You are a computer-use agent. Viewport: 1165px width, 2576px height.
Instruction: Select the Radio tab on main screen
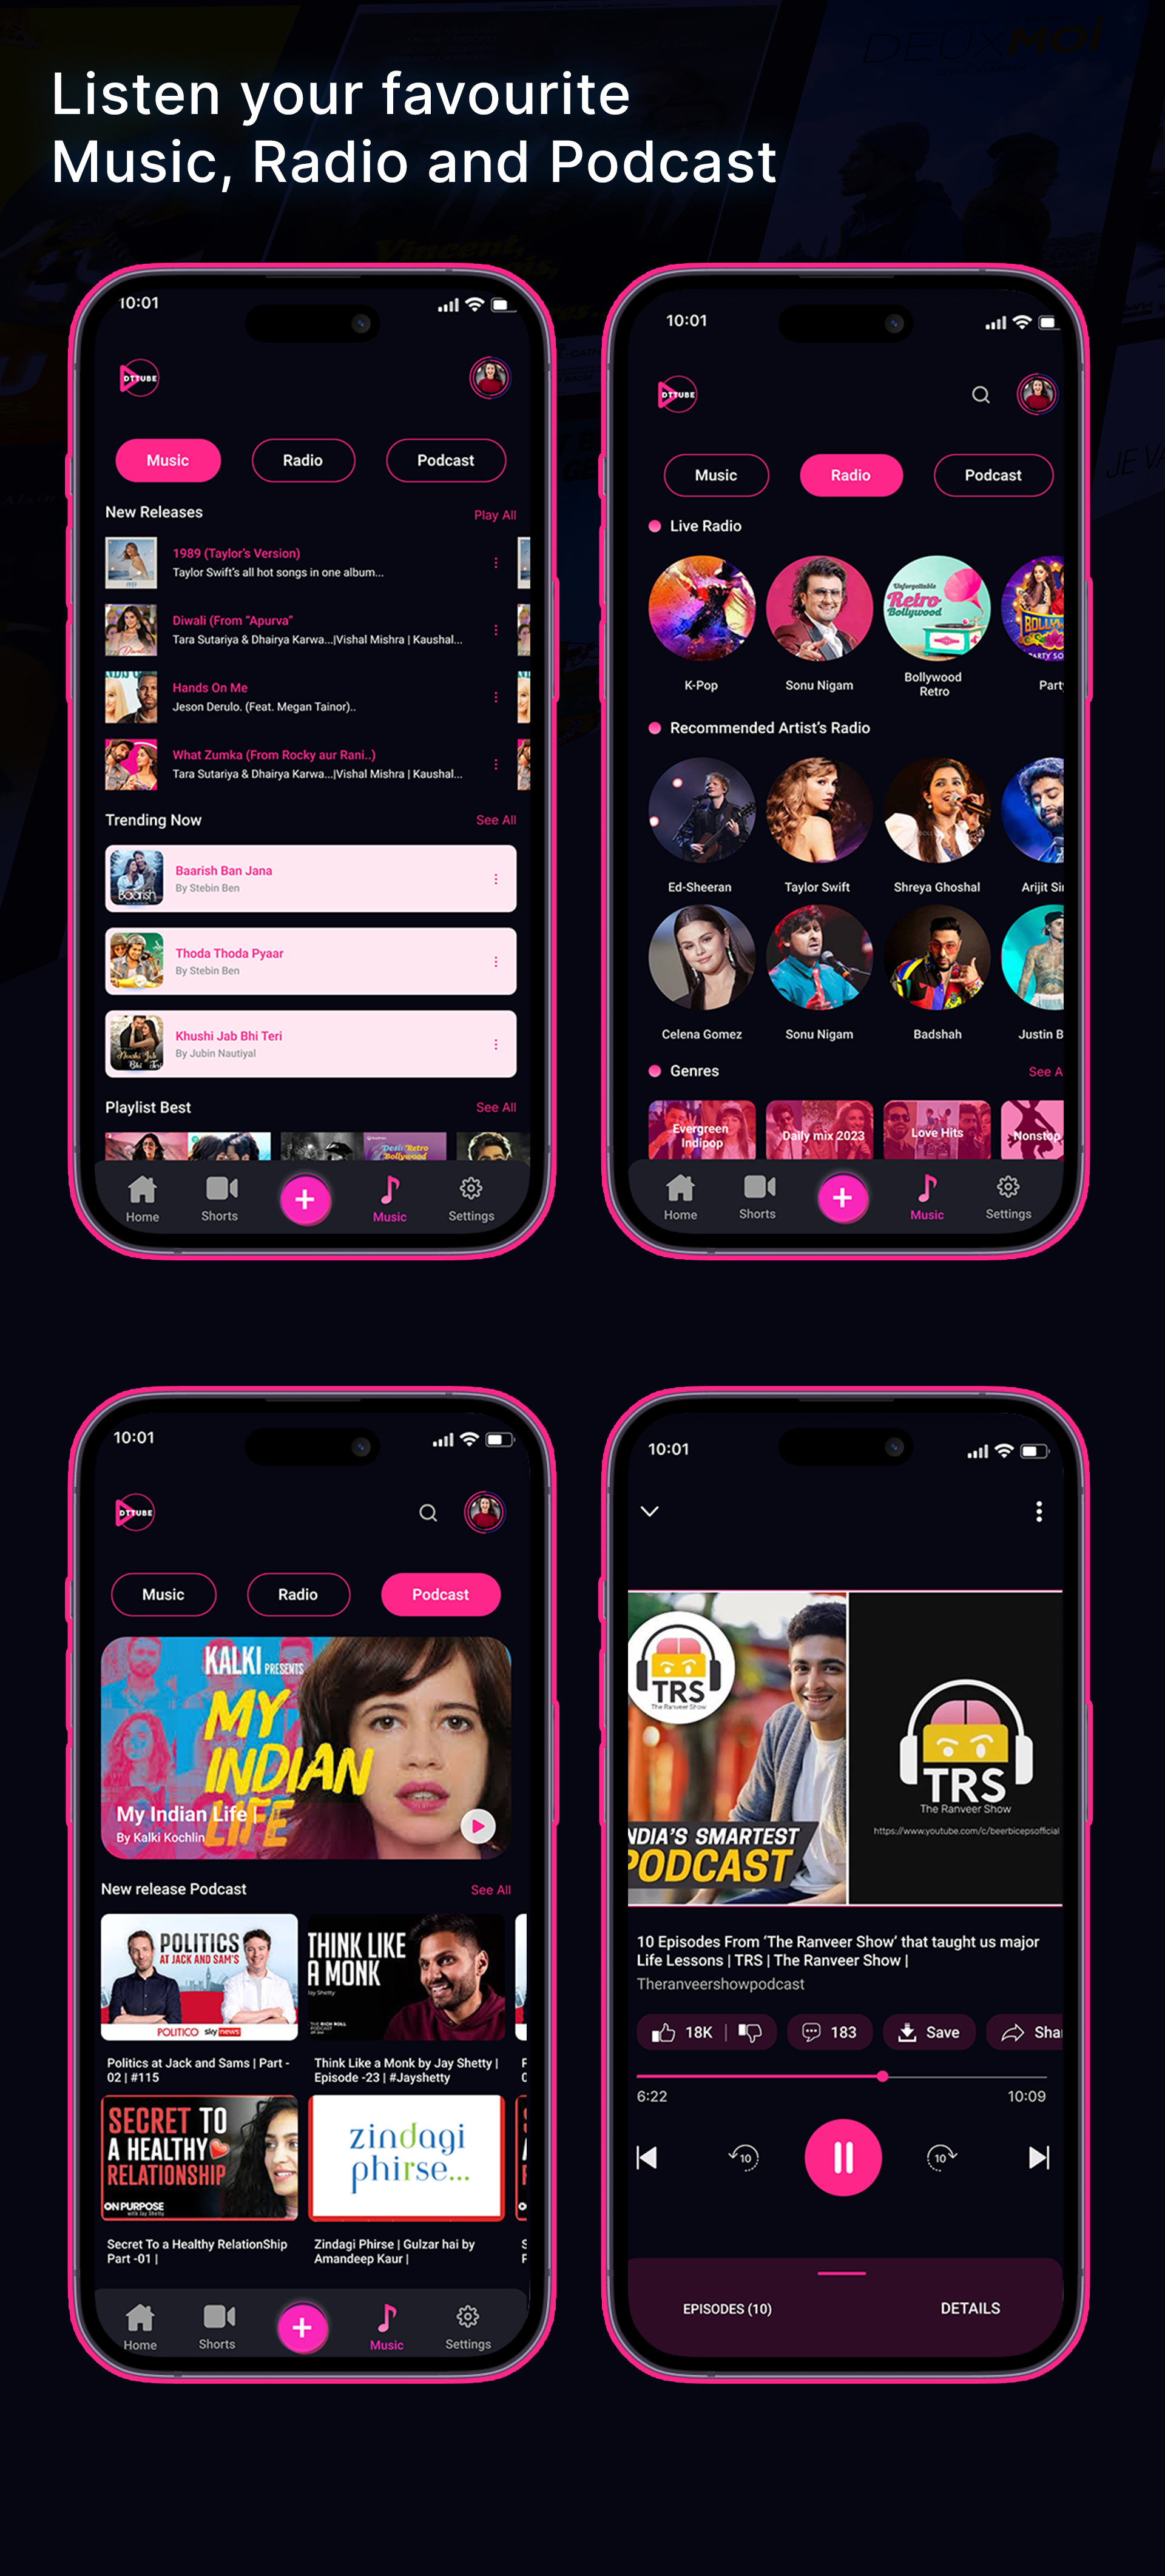tap(301, 460)
